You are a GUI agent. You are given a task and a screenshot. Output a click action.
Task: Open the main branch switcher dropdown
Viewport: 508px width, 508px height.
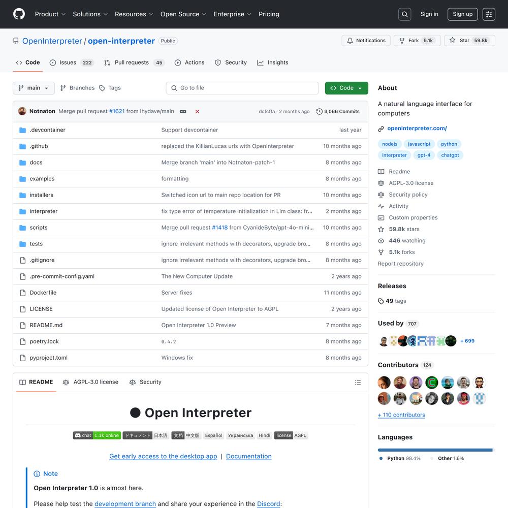[x=34, y=88]
